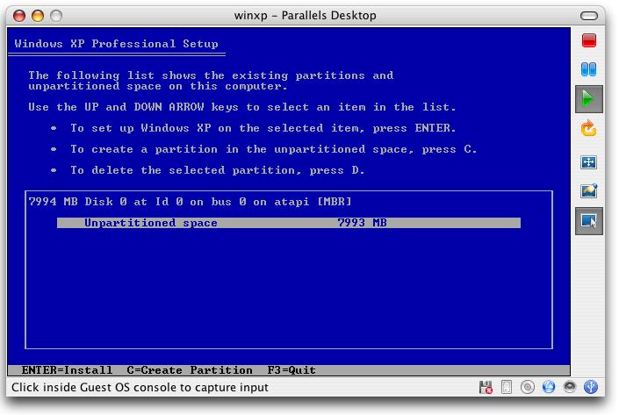Take a screenshot using the picture icon
This screenshot has height=415, width=619.
pyautogui.click(x=588, y=191)
